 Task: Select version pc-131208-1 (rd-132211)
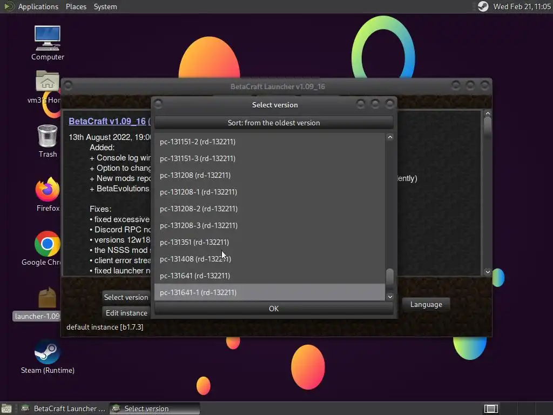pyautogui.click(x=270, y=192)
